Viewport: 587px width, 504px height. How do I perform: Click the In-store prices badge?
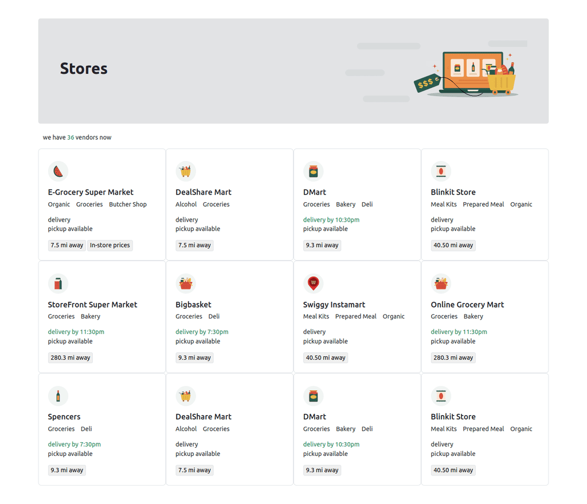point(109,245)
